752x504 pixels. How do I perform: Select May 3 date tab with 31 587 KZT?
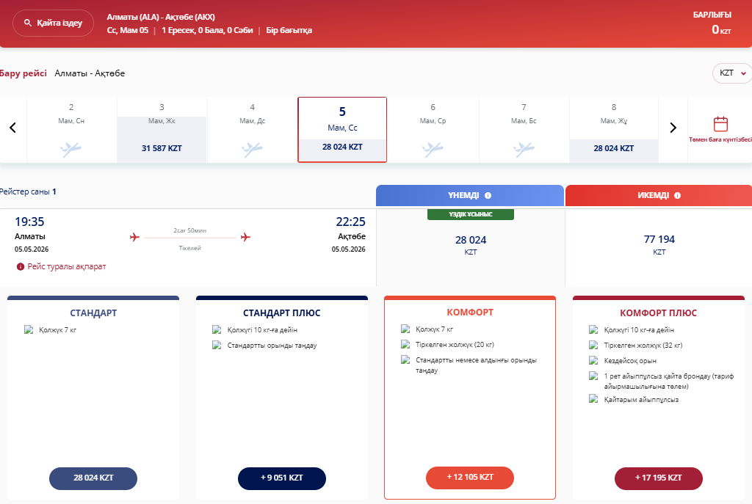162,129
